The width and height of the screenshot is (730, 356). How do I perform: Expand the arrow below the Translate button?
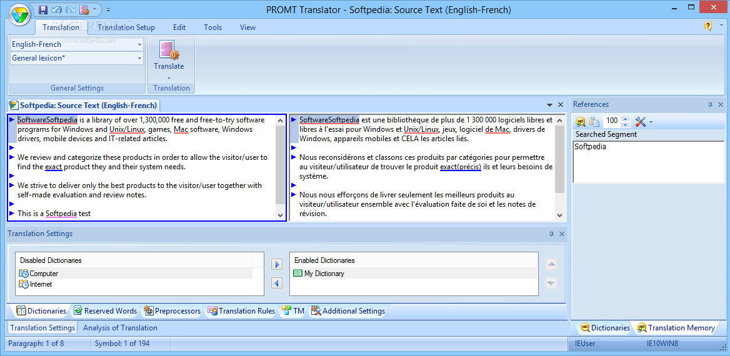169,77
